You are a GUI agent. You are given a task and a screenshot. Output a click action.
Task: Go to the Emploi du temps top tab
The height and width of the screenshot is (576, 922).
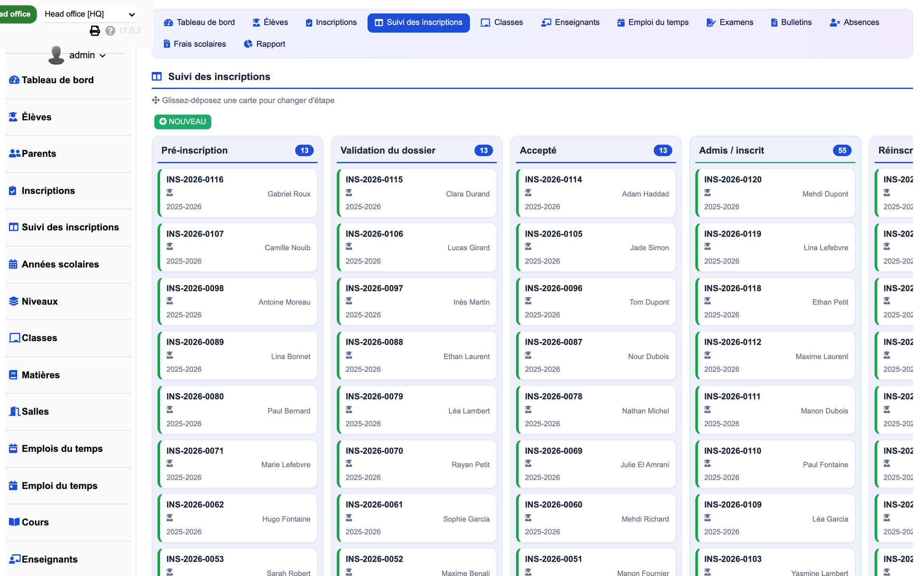(x=653, y=22)
